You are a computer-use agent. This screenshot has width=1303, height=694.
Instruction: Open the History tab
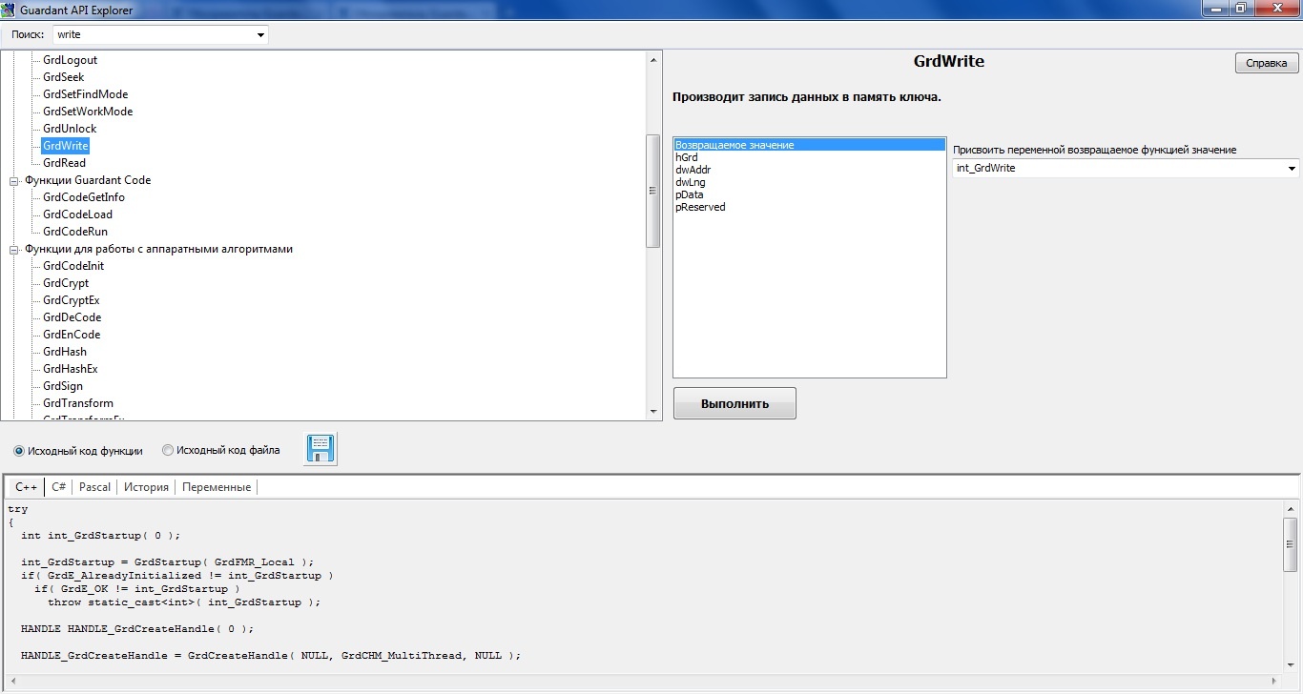click(x=146, y=487)
